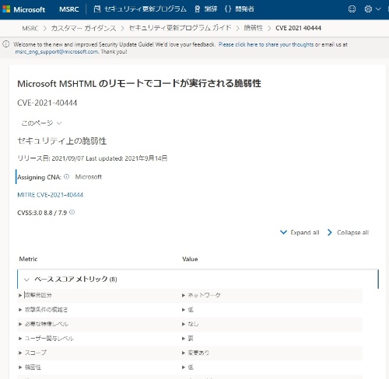This screenshot has width=389, height=379.
Task: Click the Microsoft logo
Action: [24, 9]
